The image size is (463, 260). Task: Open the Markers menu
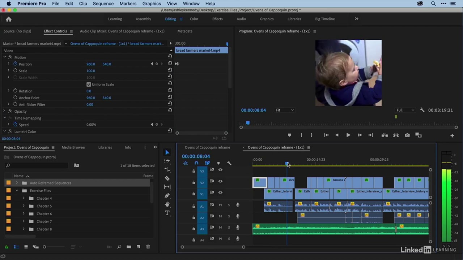click(128, 4)
